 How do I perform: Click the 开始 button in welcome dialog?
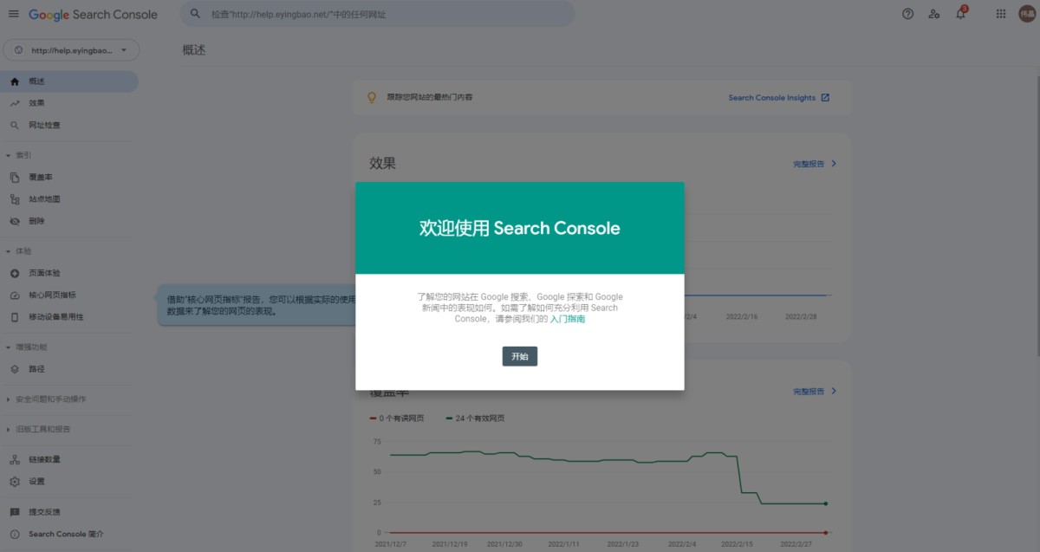tap(520, 356)
